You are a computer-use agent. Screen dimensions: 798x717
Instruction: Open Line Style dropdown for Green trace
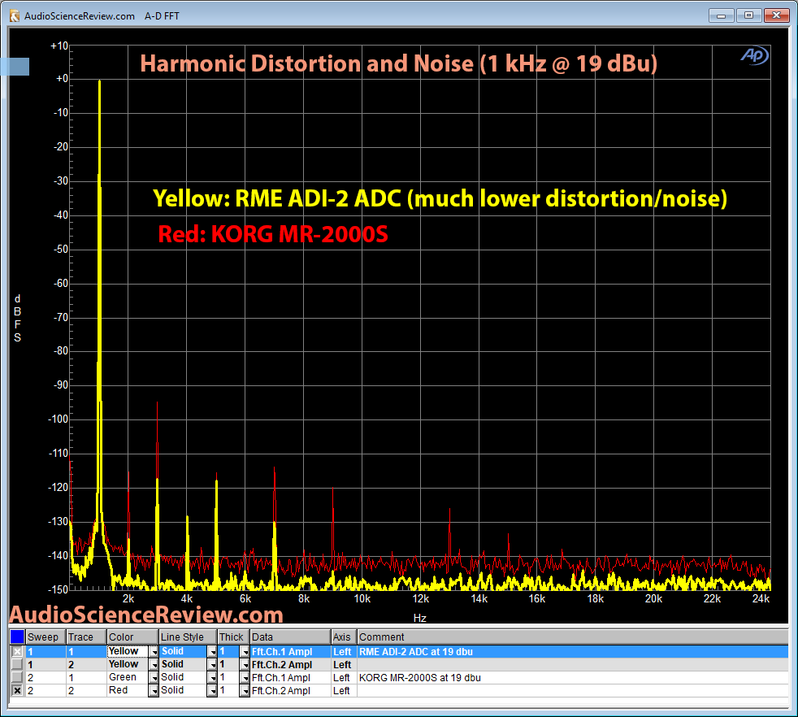click(x=212, y=677)
